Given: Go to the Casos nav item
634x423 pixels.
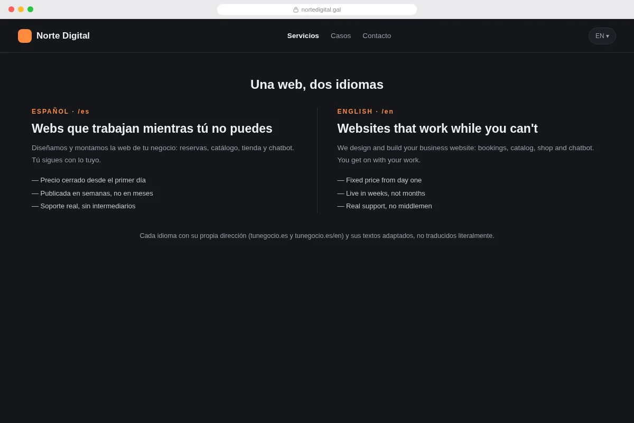Looking at the screenshot, I should (x=341, y=36).
